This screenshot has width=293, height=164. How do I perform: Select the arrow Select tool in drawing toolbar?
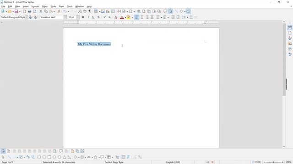pyautogui.click(x=3, y=157)
